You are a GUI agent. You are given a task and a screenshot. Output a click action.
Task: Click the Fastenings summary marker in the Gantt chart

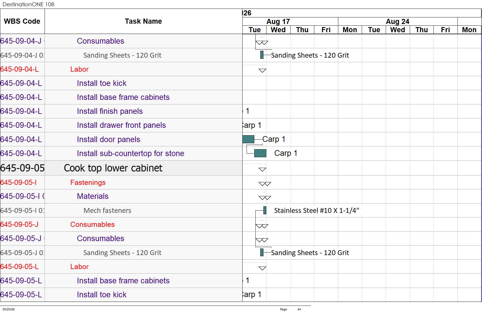(x=265, y=184)
